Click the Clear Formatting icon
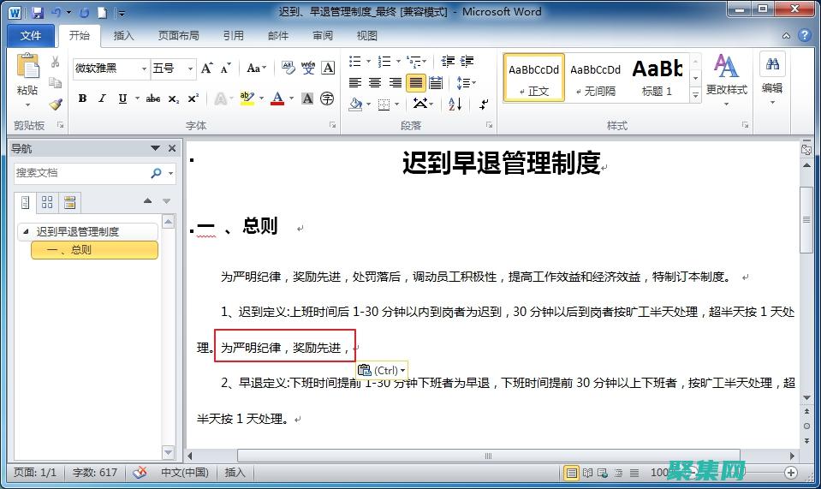This screenshot has width=821, height=489. pyautogui.click(x=288, y=68)
